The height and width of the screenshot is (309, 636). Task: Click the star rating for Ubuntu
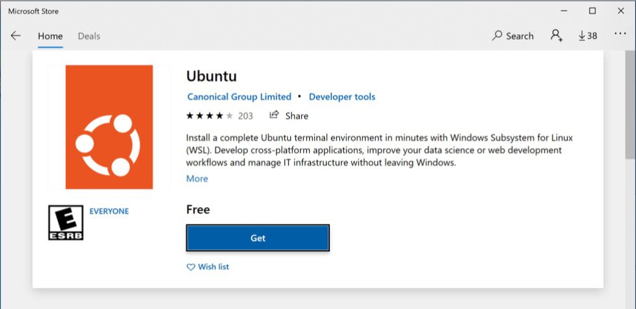click(210, 116)
